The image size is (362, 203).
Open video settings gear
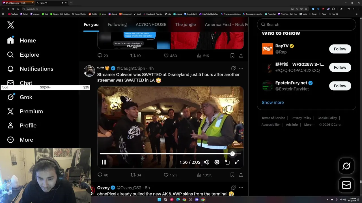[217, 162]
